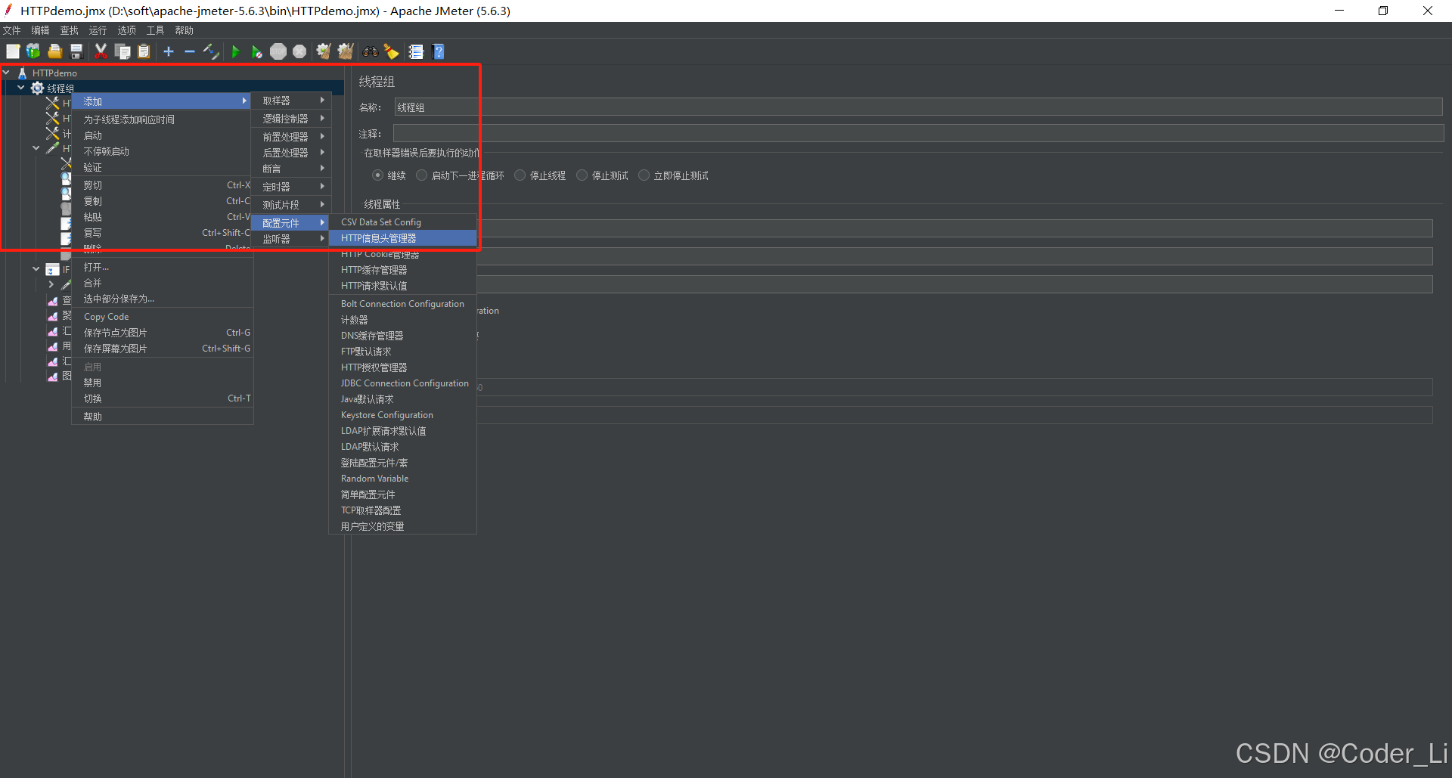Click the Help question mark icon
Image resolution: width=1452 pixels, height=778 pixels.
pyautogui.click(x=438, y=51)
